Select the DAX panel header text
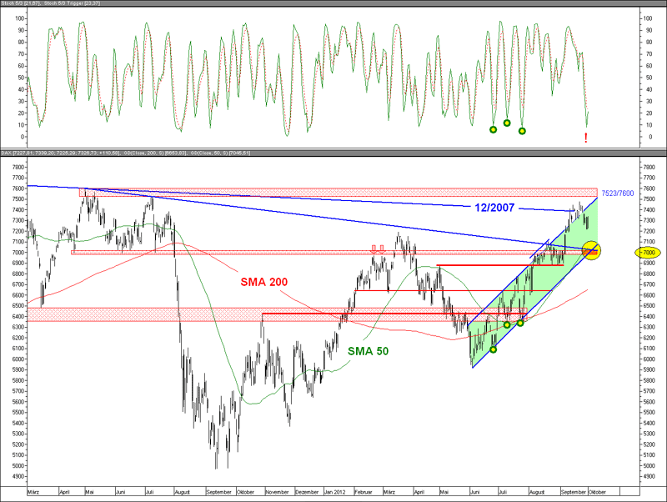 [126, 153]
